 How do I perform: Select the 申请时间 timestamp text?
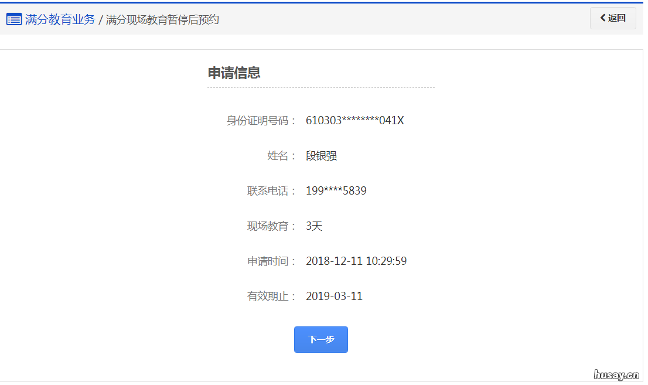tap(356, 261)
